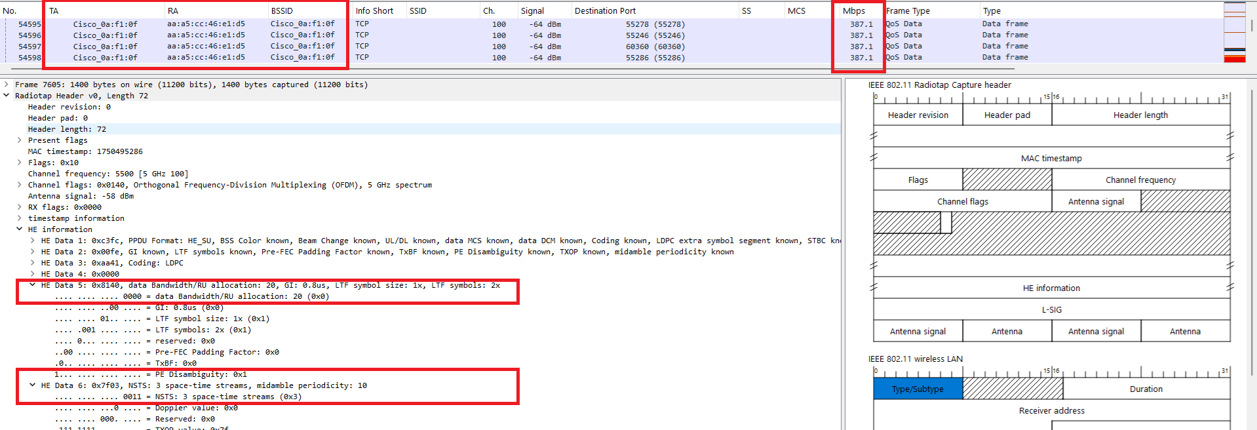Screen dimensions: 1257x430
Task: Collapse the HE Data 5 node
Action: (x=32, y=285)
